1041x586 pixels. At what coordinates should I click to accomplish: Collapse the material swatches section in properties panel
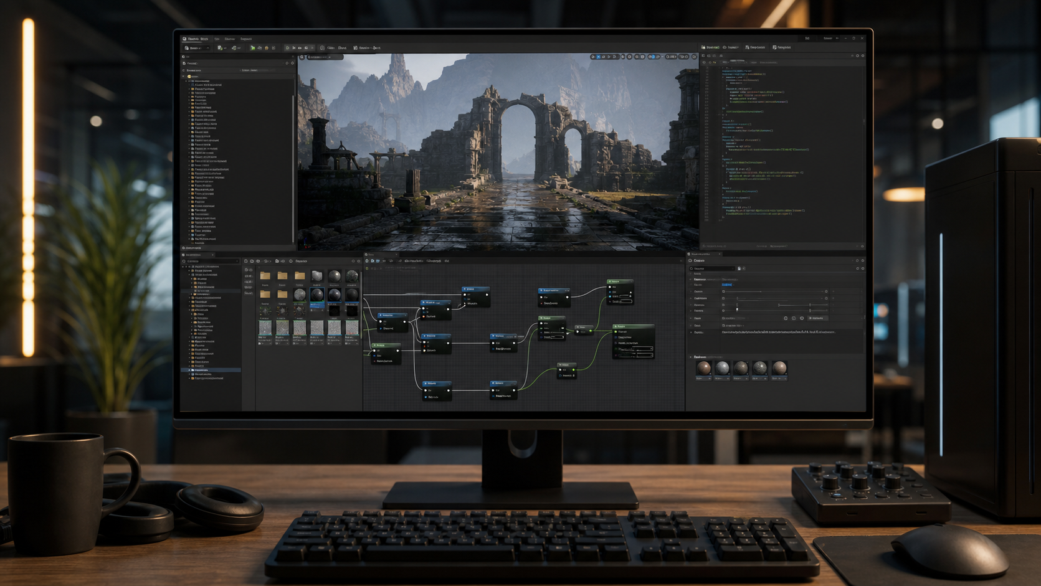(690, 357)
